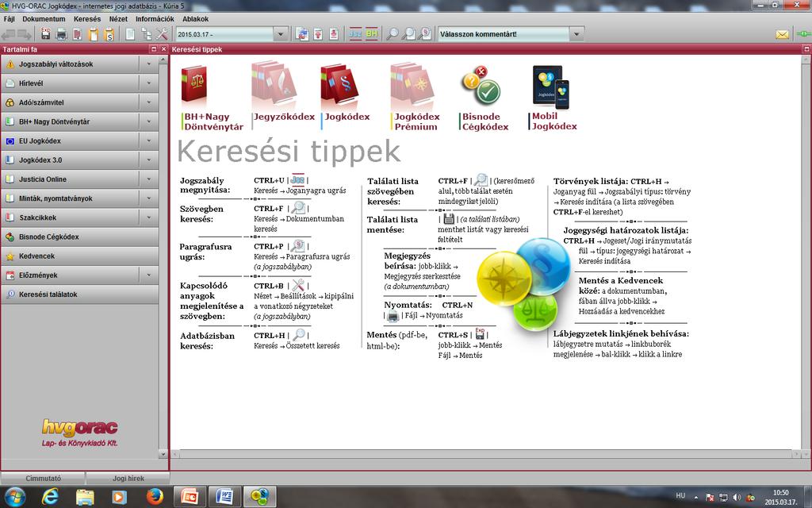Open the date selector dropdown arrow

(281, 34)
